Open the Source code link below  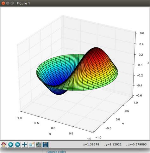point(56,152)
